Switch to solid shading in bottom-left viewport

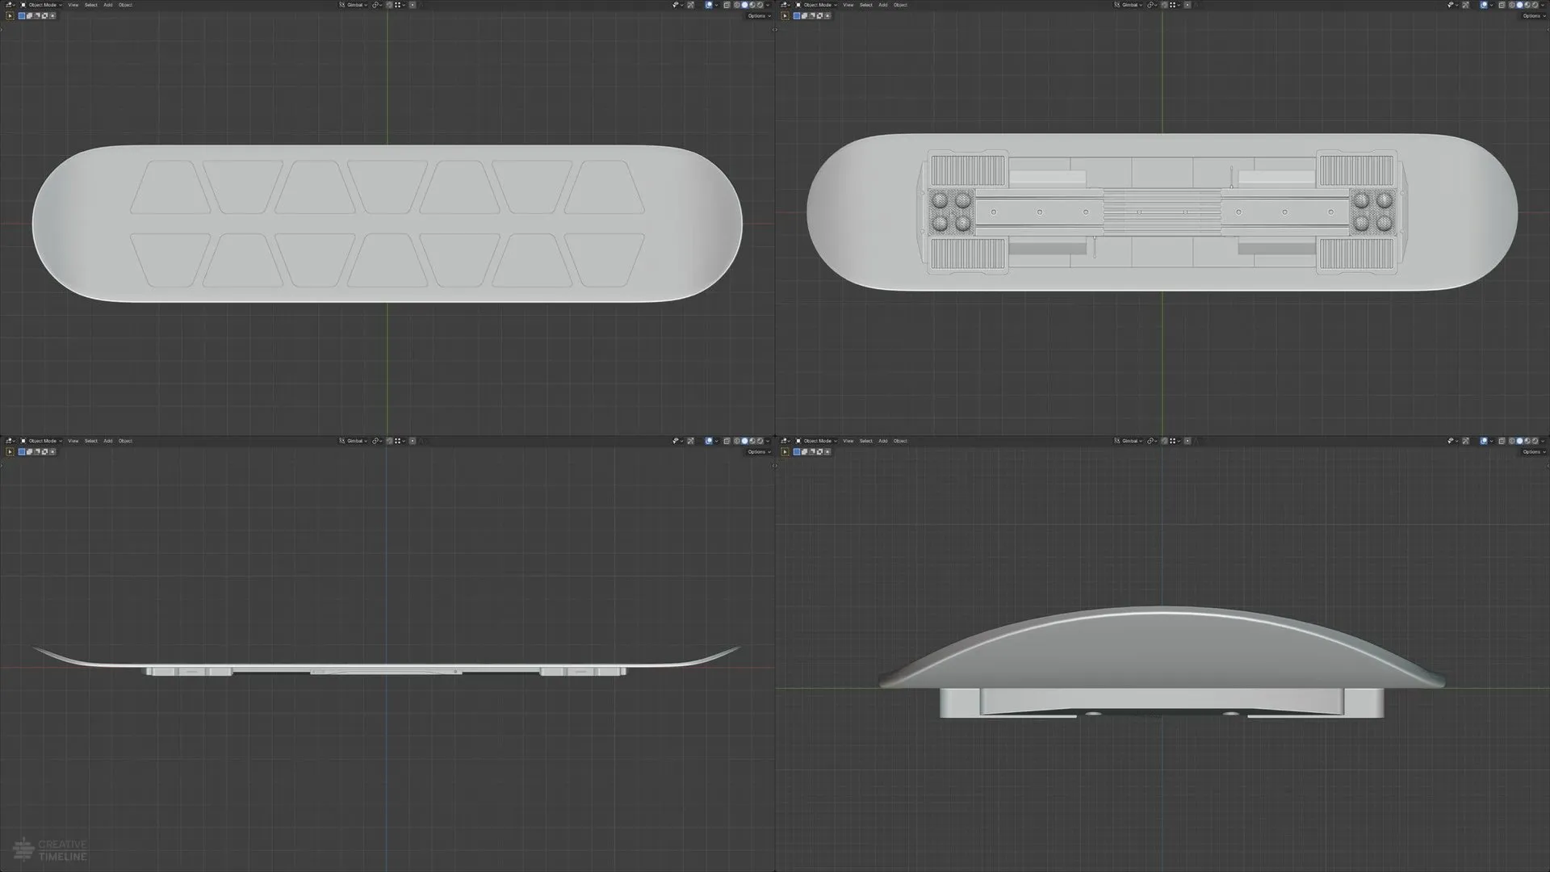tap(744, 441)
